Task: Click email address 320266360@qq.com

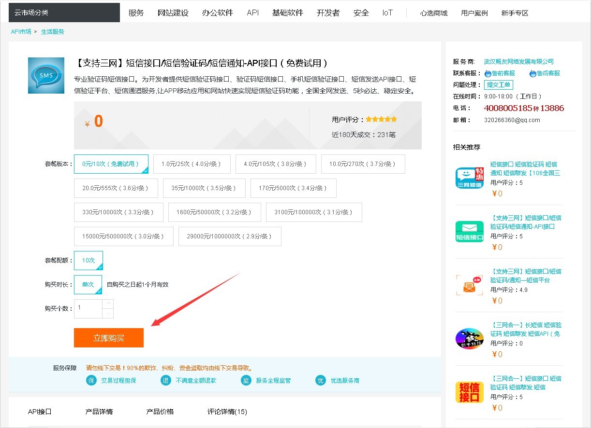Action: coord(512,120)
